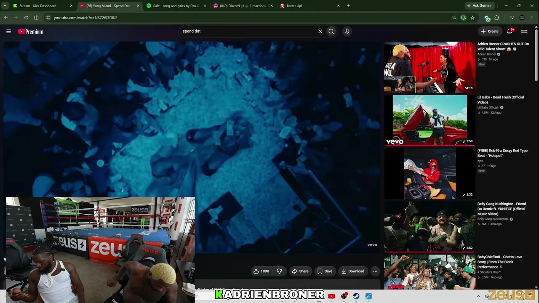Open the OBS icon in taskbar
Image resolution: width=539 pixels, height=303 pixels.
coord(344,296)
